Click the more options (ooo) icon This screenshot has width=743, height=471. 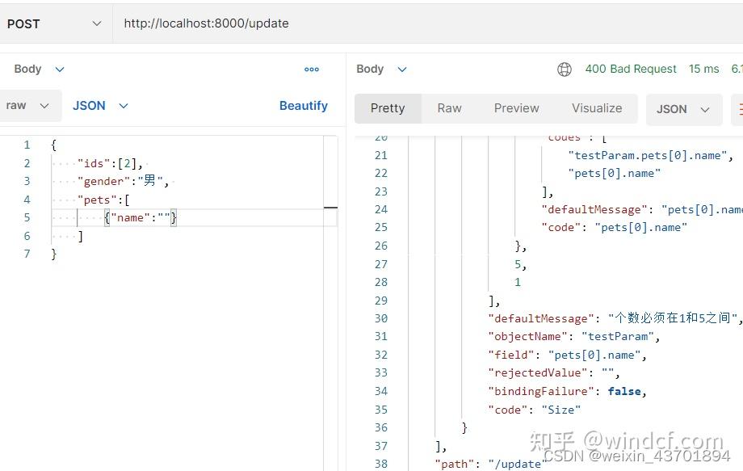click(x=312, y=69)
